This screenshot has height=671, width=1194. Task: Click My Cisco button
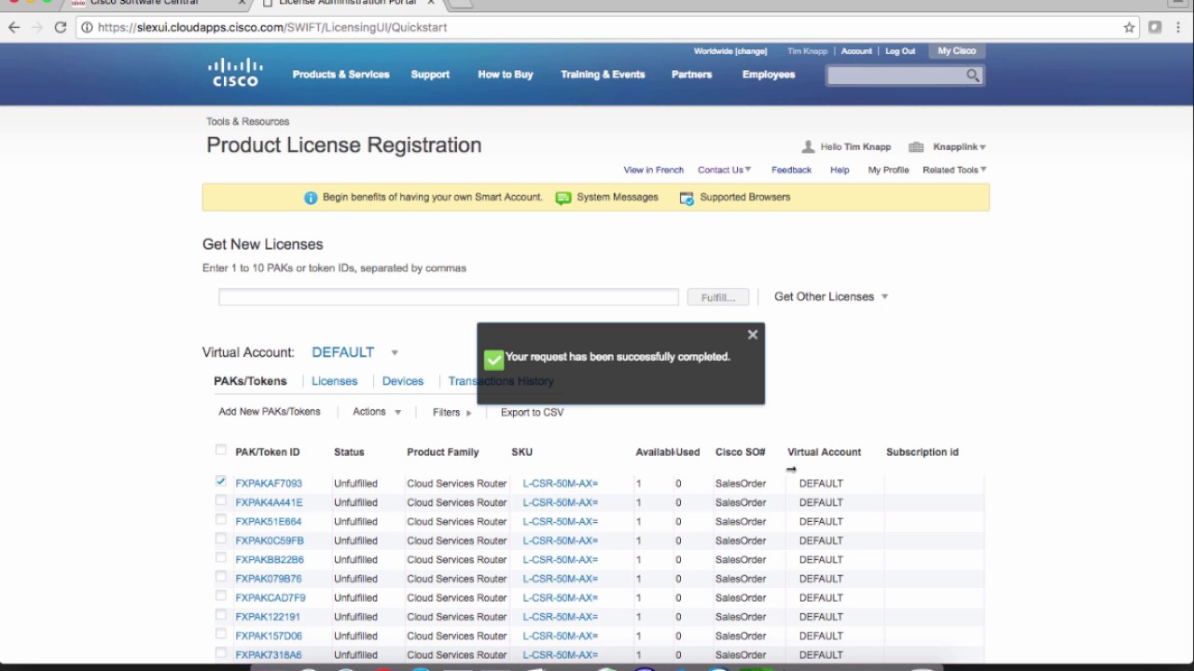(957, 51)
